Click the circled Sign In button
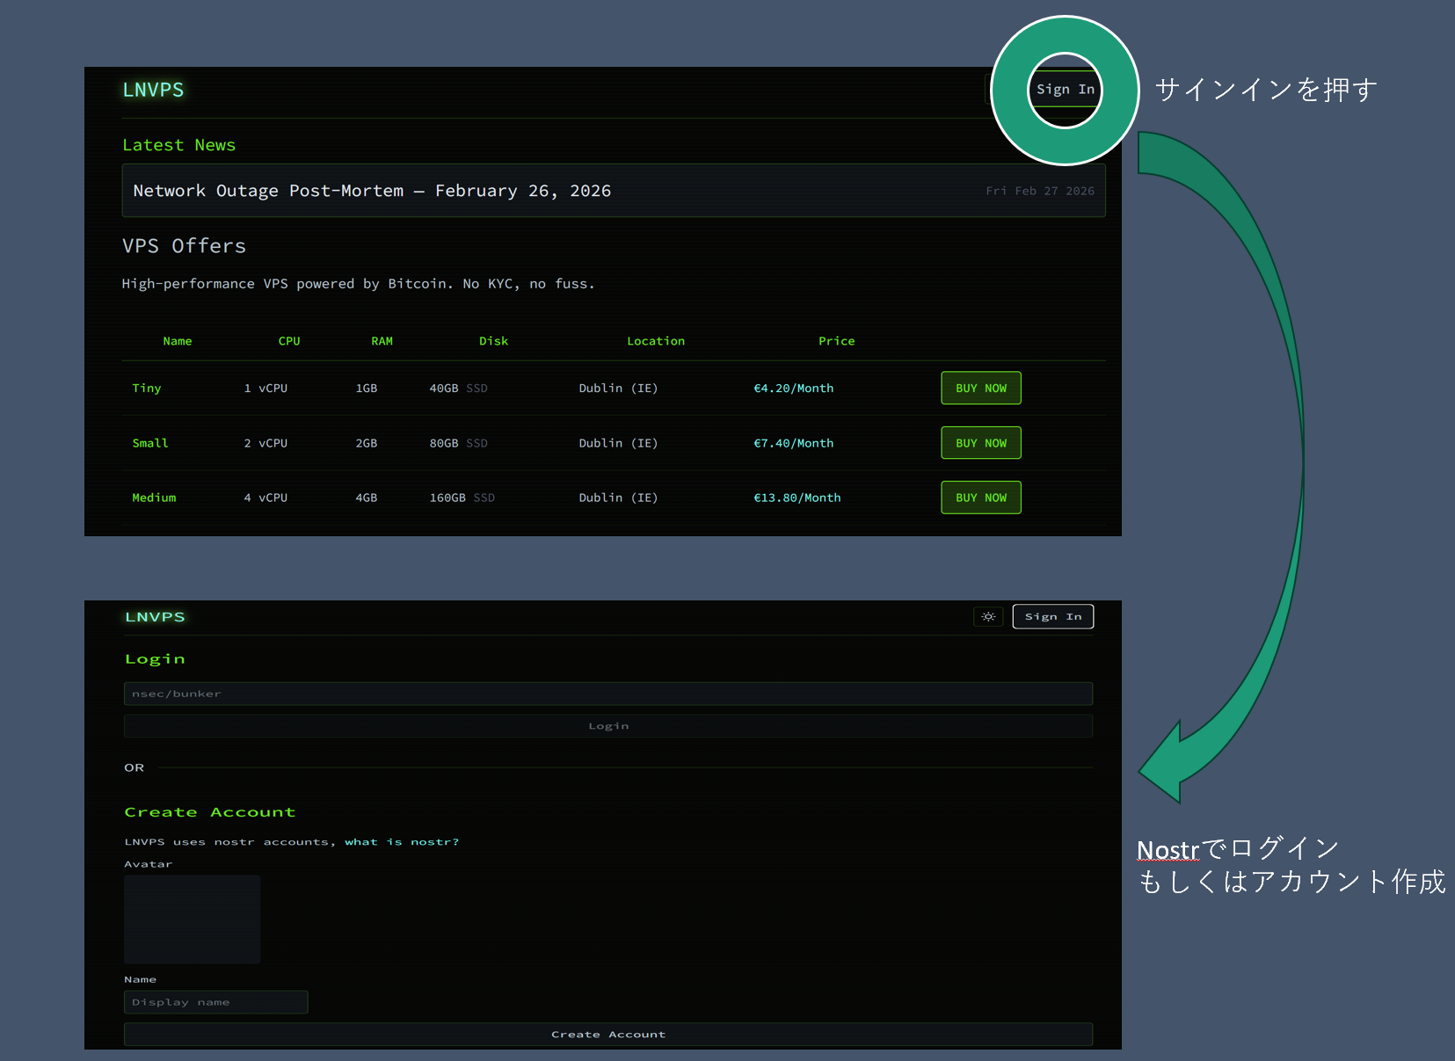1455x1061 pixels. [x=1065, y=90]
